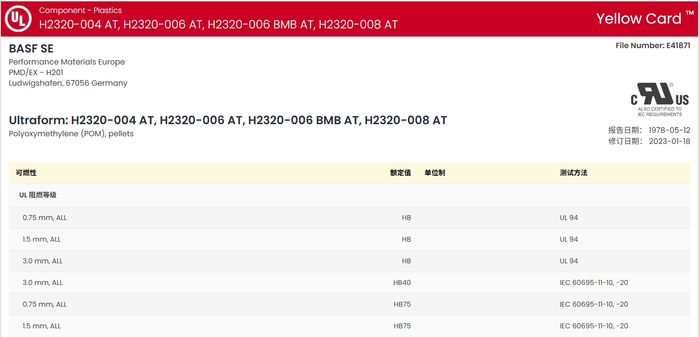The height and width of the screenshot is (337, 699).
Task: Click the company name BASF SE
Action: [x=31, y=49]
